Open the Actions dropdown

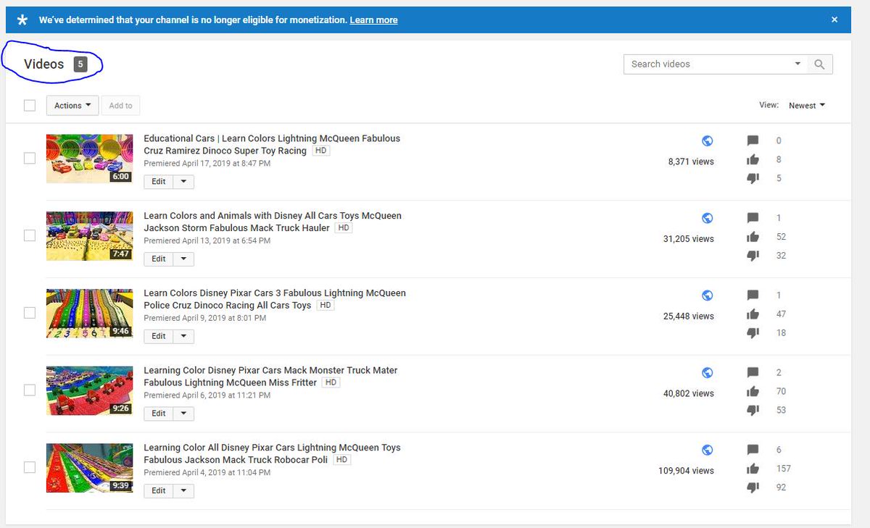point(72,106)
